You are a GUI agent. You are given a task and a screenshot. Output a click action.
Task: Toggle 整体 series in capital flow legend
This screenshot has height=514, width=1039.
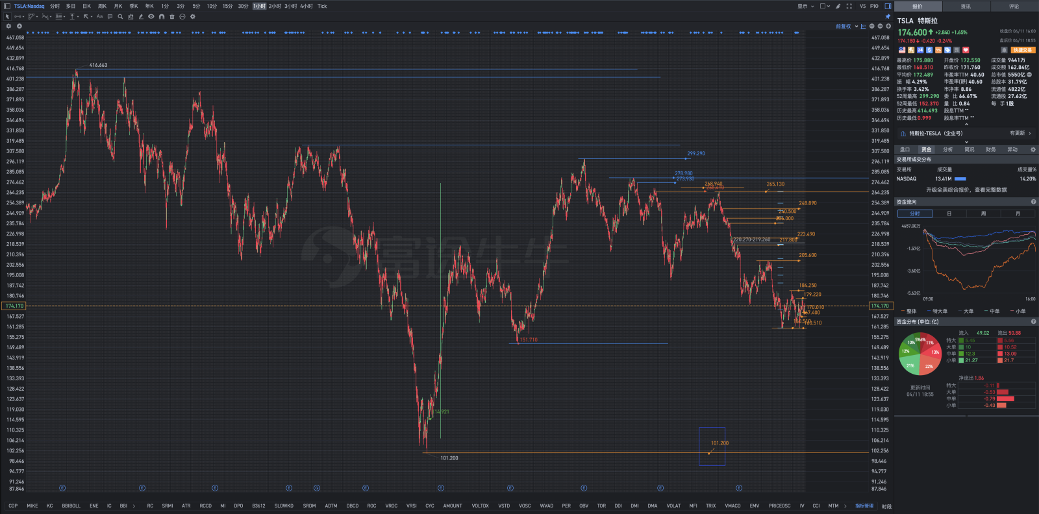point(908,311)
